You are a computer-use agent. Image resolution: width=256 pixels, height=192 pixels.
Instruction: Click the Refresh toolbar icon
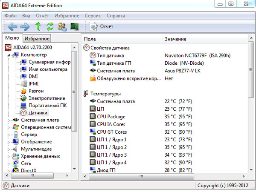coord(50,26)
